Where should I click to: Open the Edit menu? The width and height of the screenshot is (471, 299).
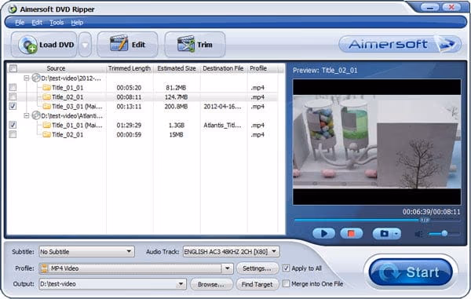click(37, 23)
